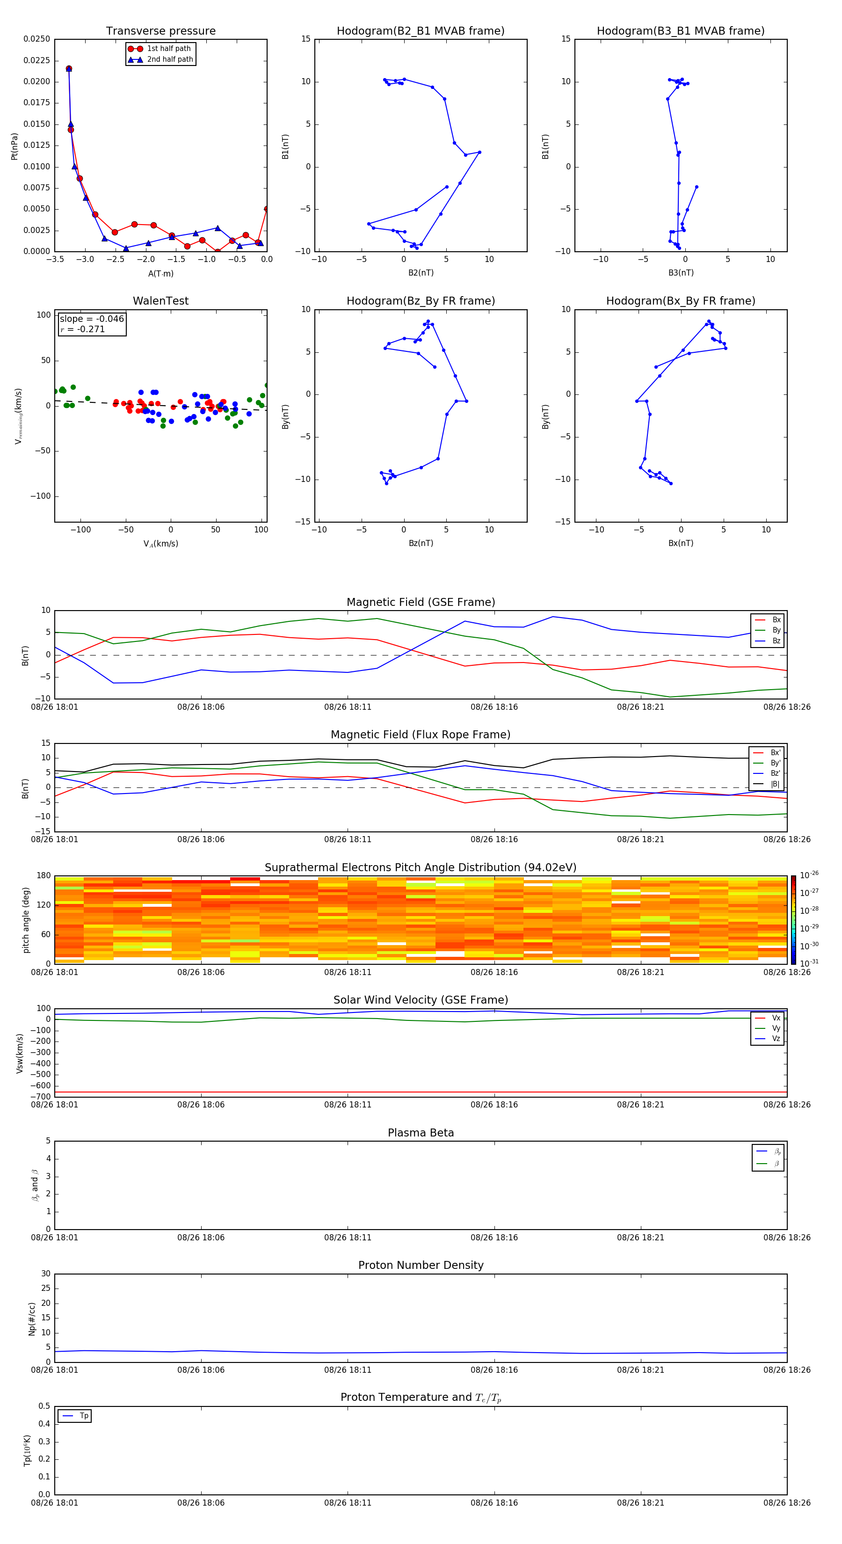Click the 'B2(nT)' x-axis label
Viewport: 842px width, 1544px height.
point(421,273)
